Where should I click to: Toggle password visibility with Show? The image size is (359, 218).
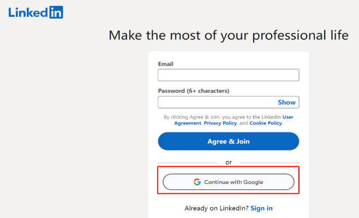[x=286, y=102]
